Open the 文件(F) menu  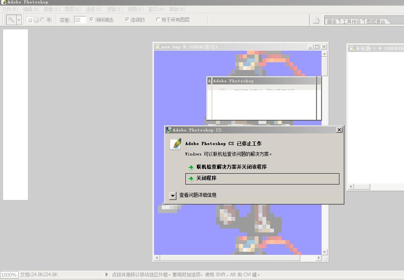tap(10, 9)
